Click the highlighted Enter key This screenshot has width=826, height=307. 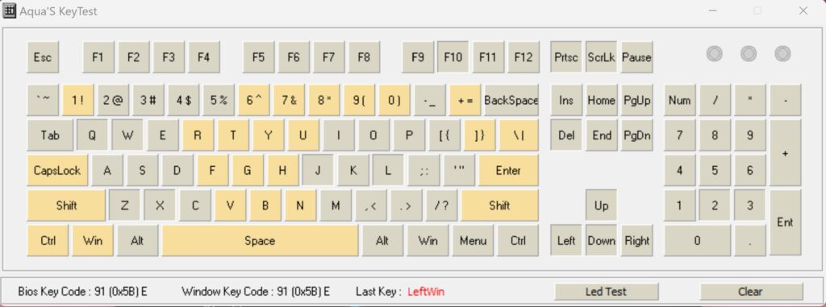(x=508, y=170)
